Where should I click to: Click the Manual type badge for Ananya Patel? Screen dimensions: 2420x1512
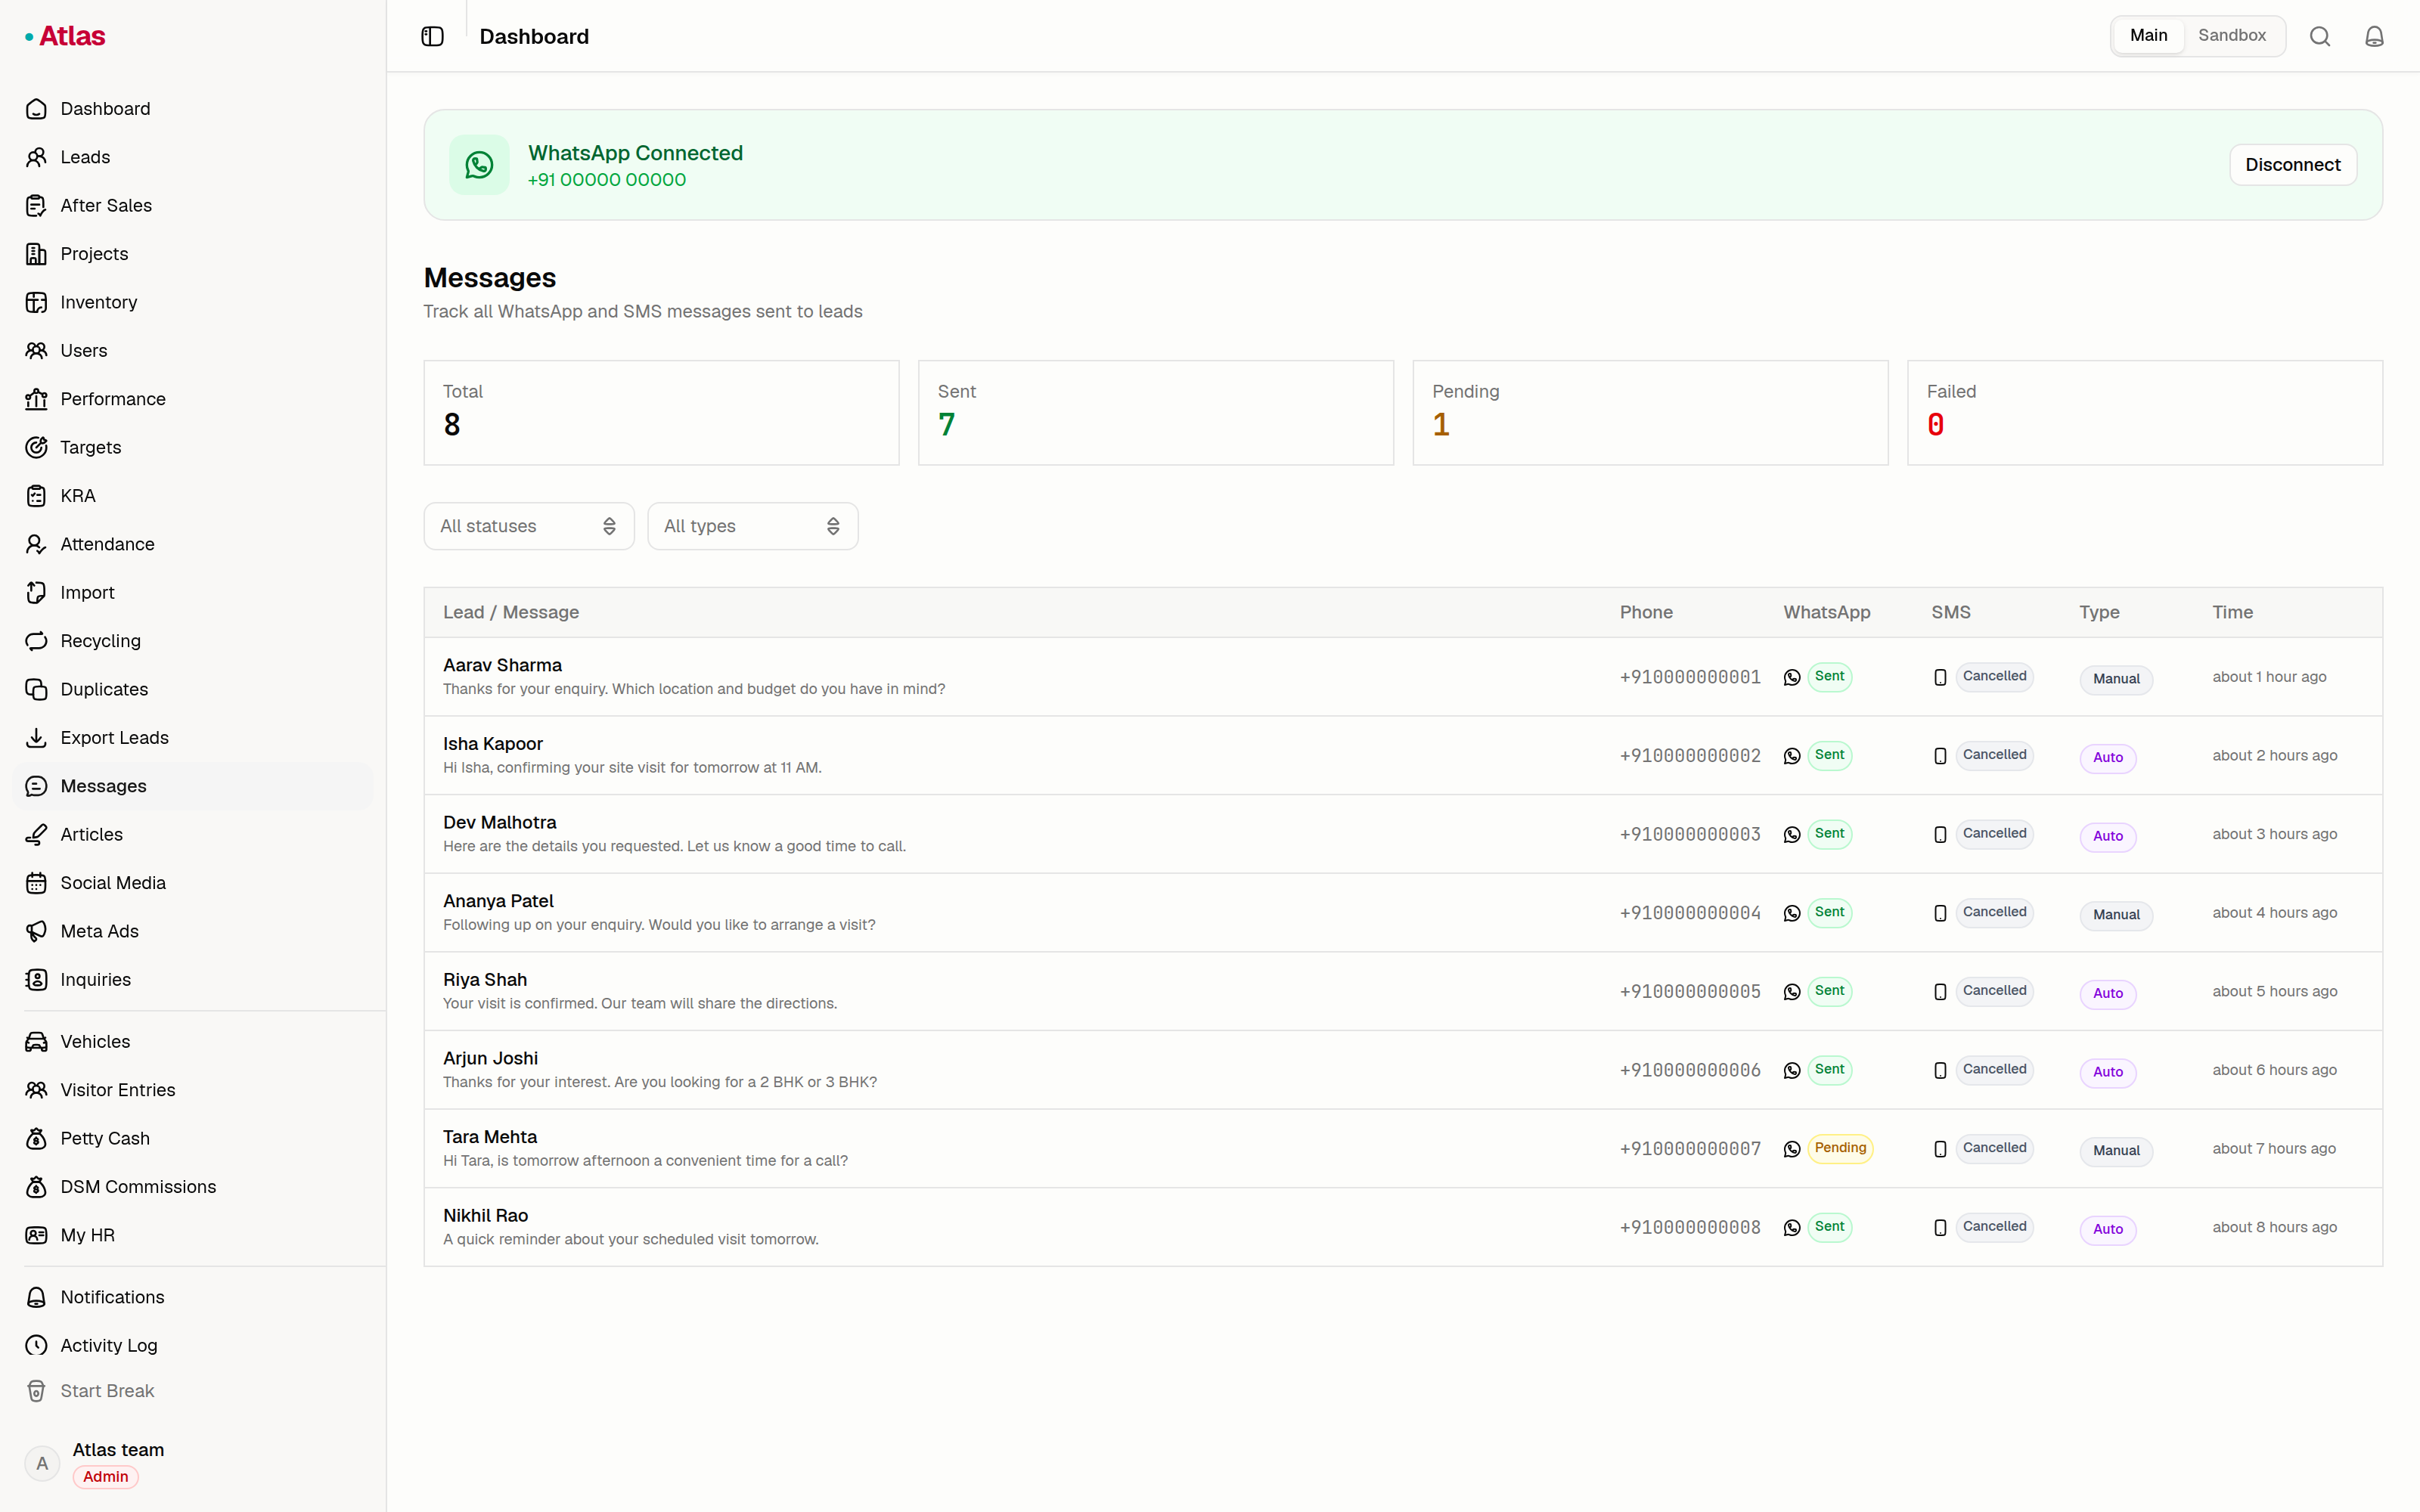click(2116, 915)
